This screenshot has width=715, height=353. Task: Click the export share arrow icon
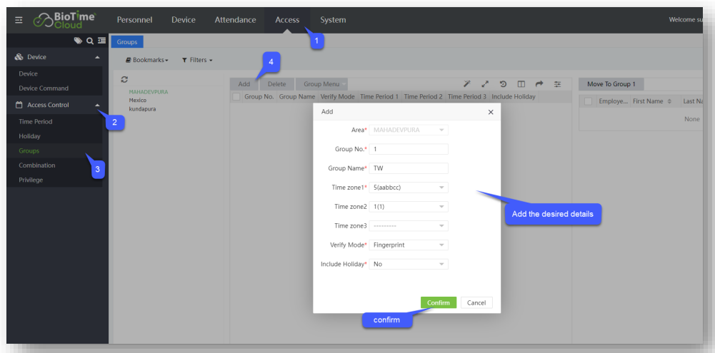pos(539,84)
